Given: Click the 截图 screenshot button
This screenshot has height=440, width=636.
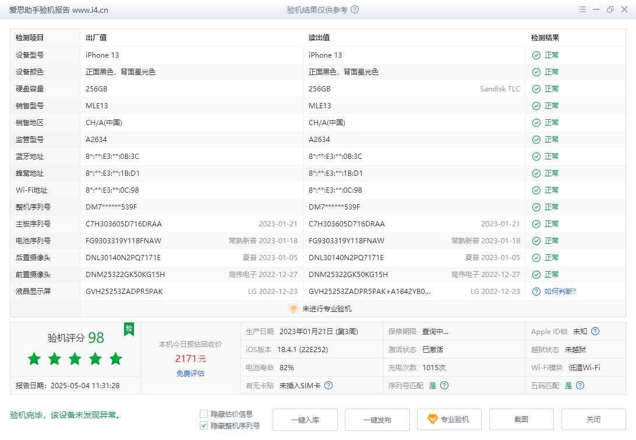Looking at the screenshot, I should (521, 420).
